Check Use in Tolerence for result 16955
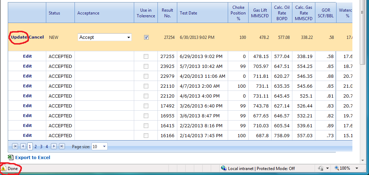This screenshot has height=175, width=369. [146, 116]
